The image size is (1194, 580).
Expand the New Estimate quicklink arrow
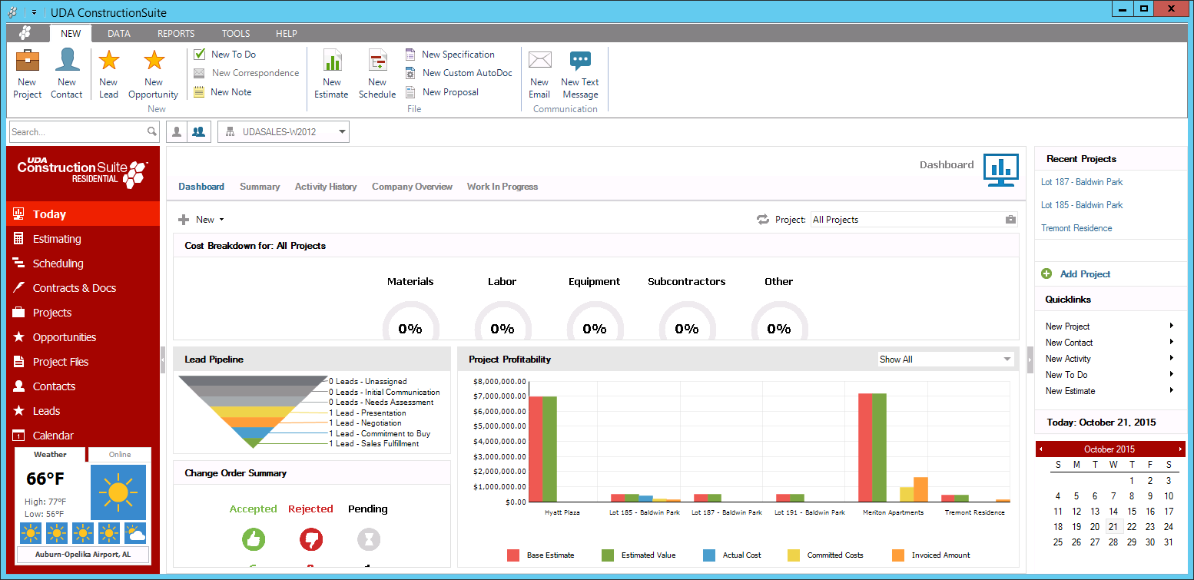(1172, 390)
